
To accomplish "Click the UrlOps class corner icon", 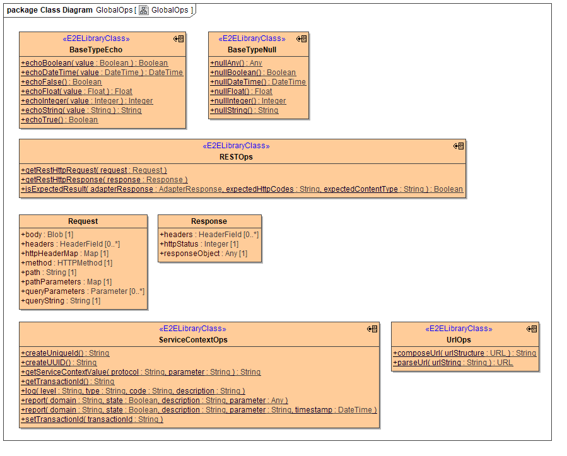I will point(532,329).
